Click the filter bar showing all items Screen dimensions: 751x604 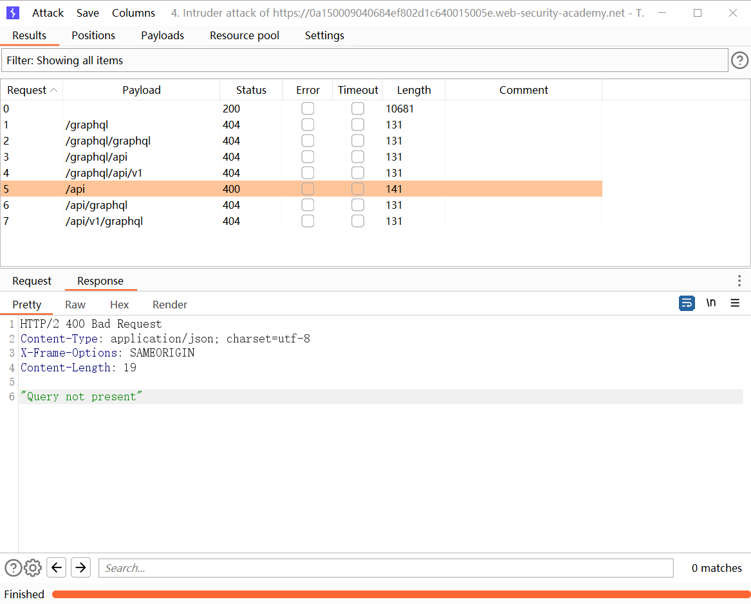[x=364, y=60]
